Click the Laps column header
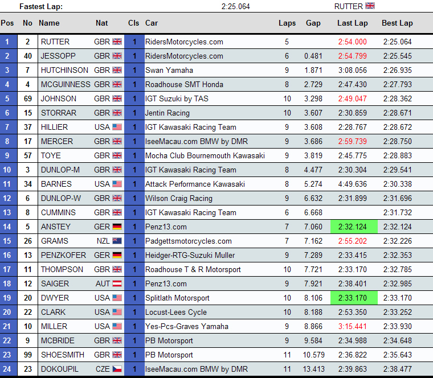Viewport: 433px width, 378px height. [x=287, y=23]
